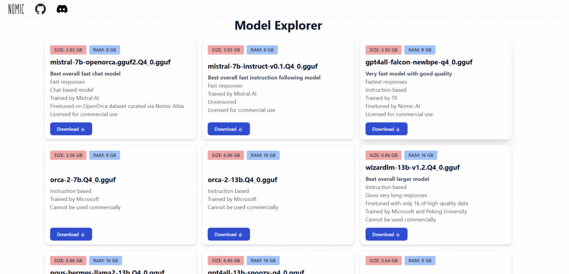
Task: Download orca-2-7b model
Action: 71,235
